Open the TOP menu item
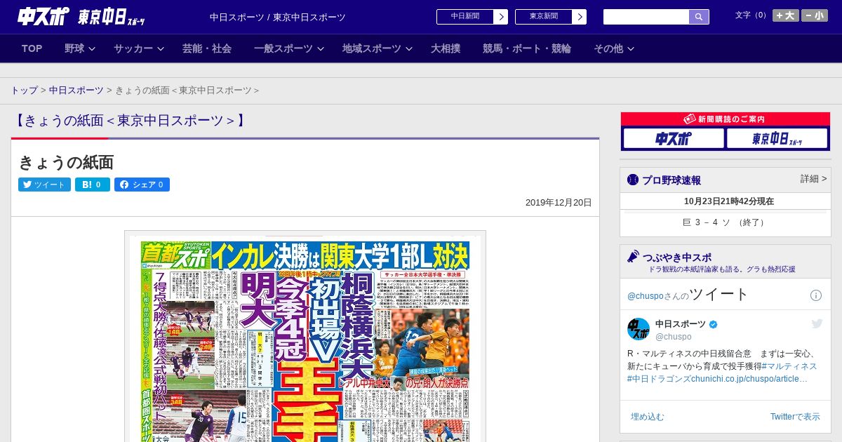 [x=32, y=48]
